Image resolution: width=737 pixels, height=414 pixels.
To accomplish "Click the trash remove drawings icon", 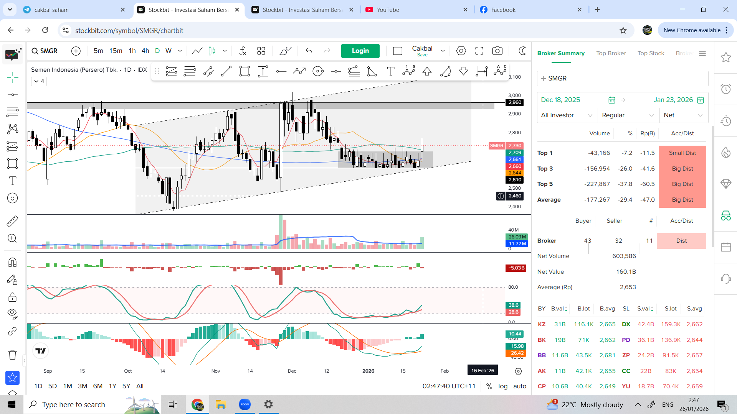I will click(12, 355).
